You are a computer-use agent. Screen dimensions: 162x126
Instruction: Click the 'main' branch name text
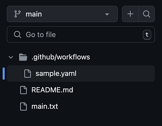coord(34,14)
